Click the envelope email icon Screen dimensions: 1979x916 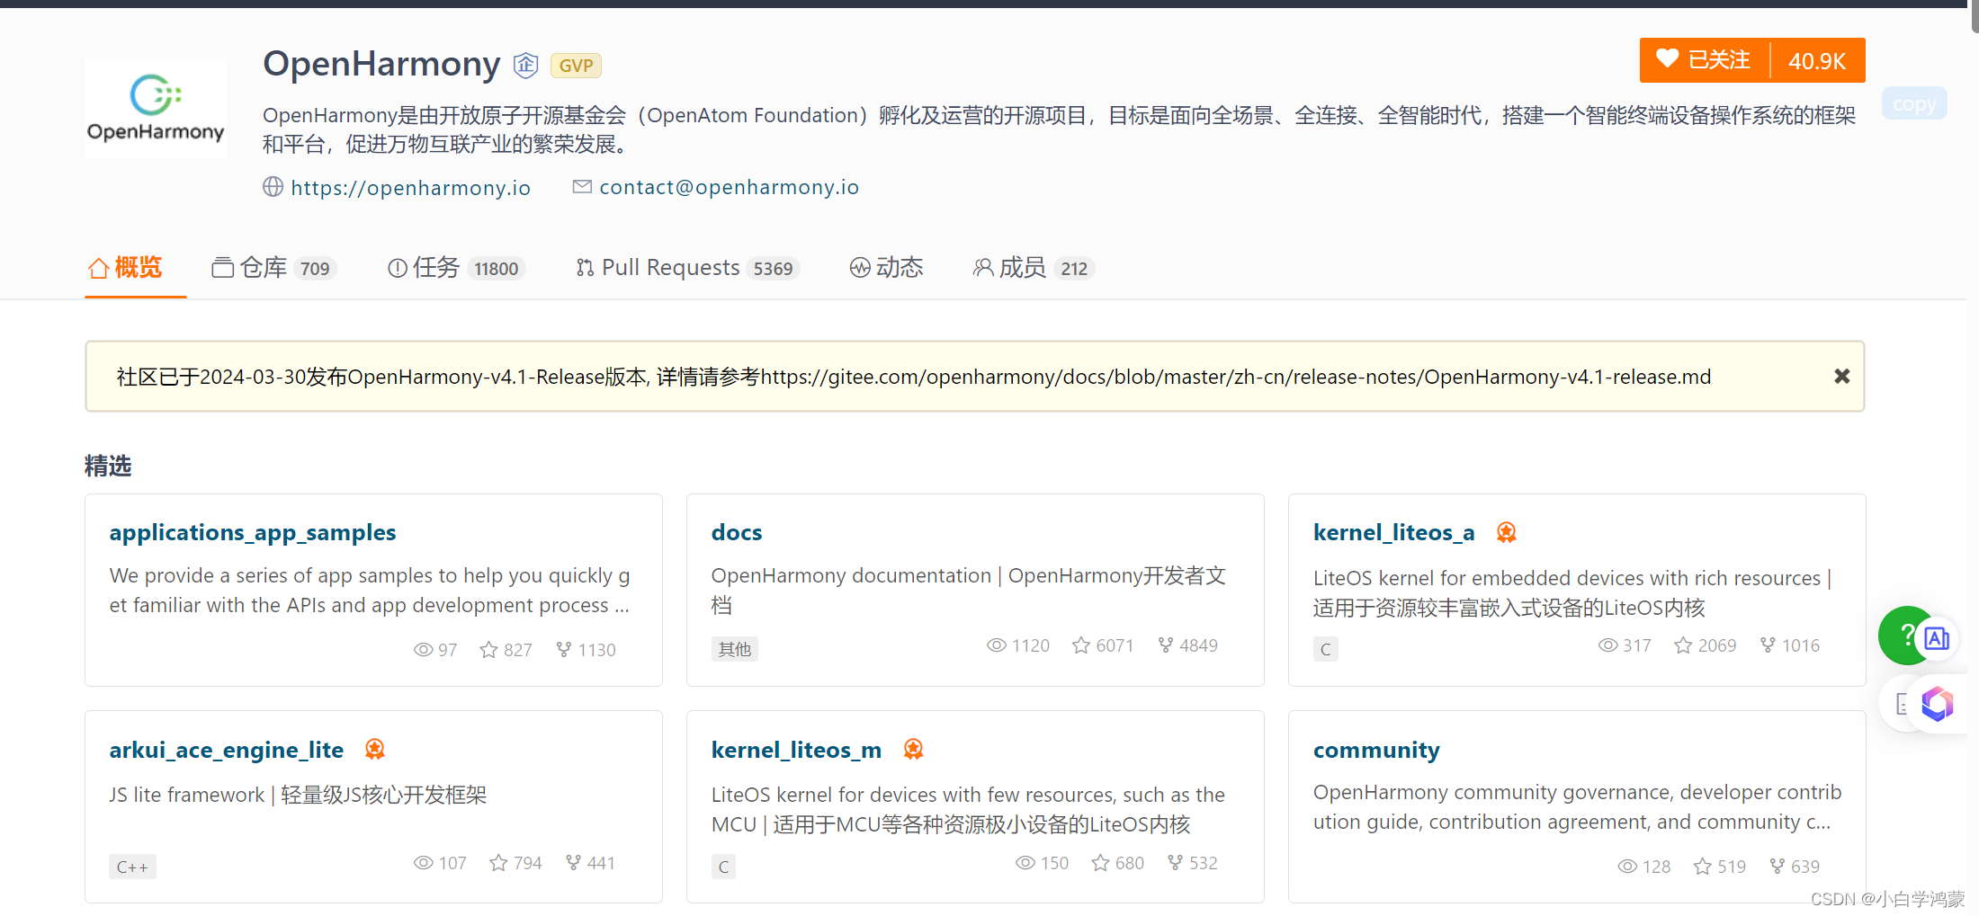tap(582, 187)
